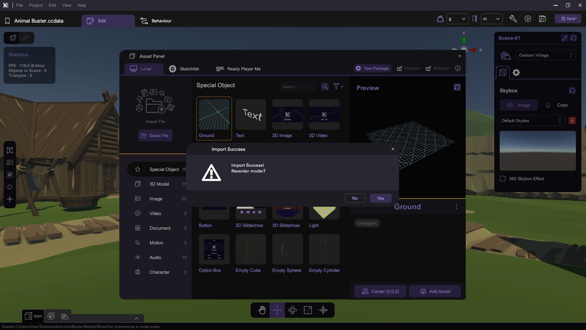Viewport: 586px width, 330px height.
Task: Click the Select File button
Action: click(x=155, y=135)
